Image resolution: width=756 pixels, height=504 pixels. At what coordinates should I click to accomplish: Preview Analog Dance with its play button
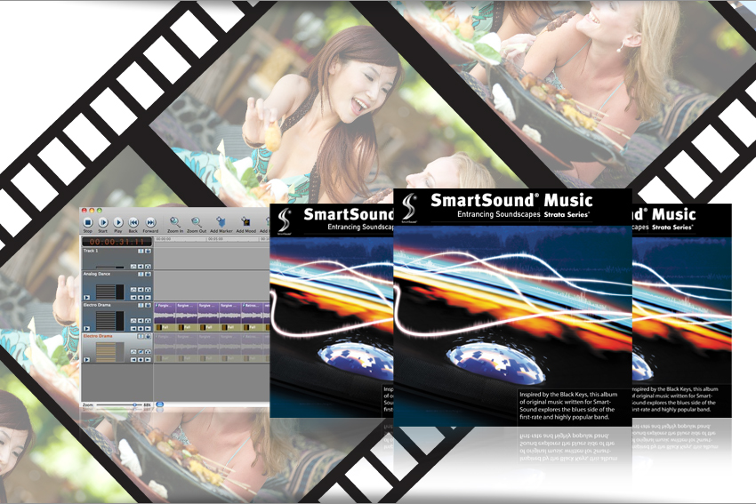(87, 297)
